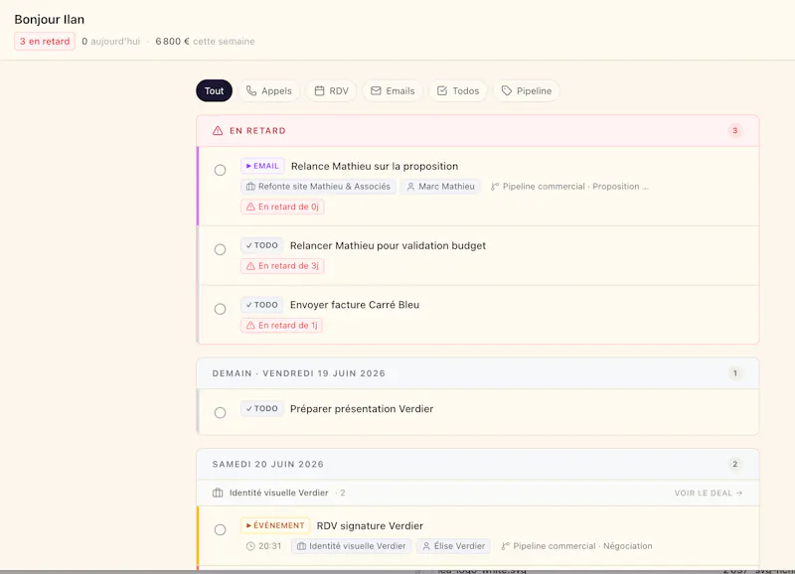Screen dimensions: 795x574
Task: Click the Demain section count badge 1
Action: (x=734, y=373)
